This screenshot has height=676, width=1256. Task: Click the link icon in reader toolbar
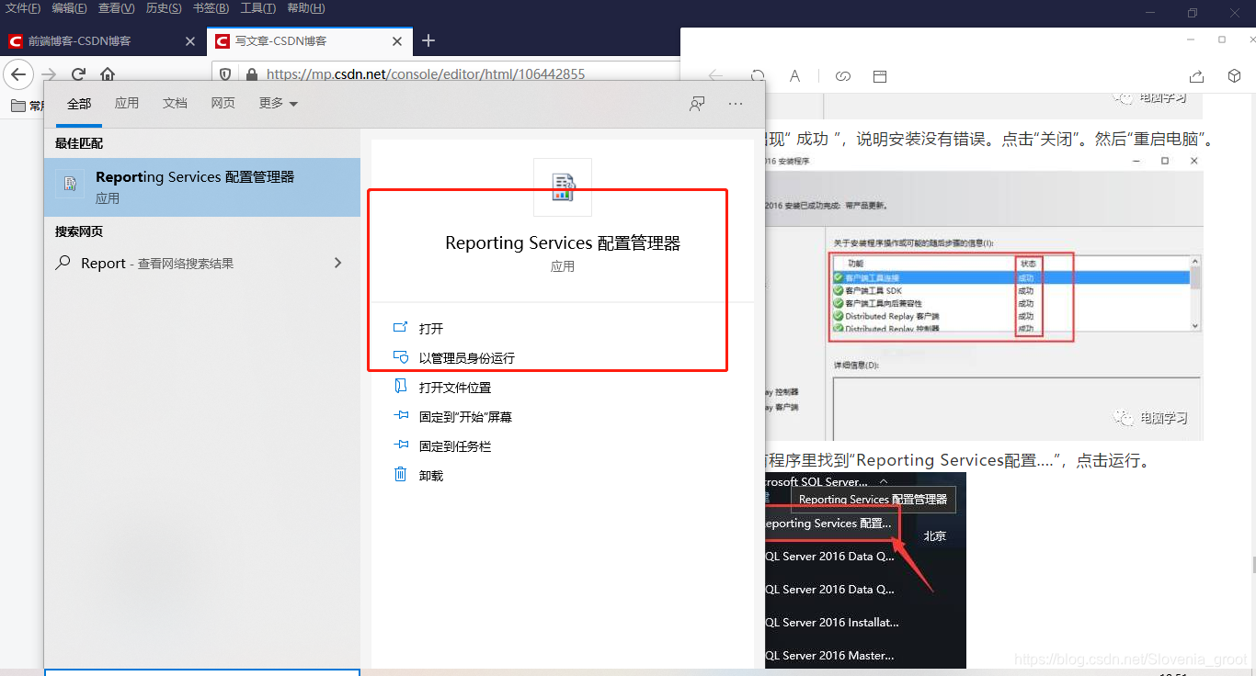pos(842,76)
